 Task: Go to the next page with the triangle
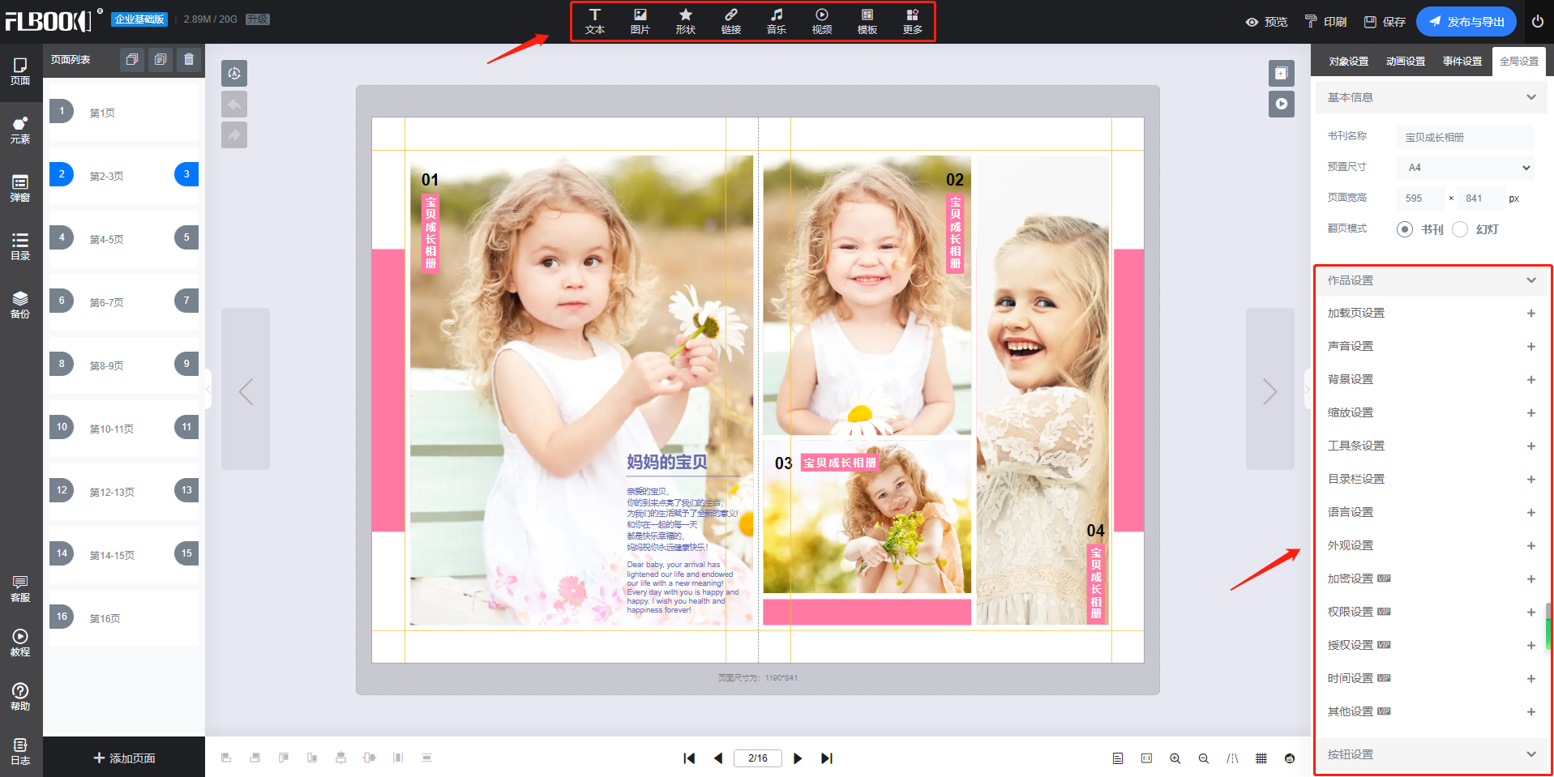click(x=798, y=758)
